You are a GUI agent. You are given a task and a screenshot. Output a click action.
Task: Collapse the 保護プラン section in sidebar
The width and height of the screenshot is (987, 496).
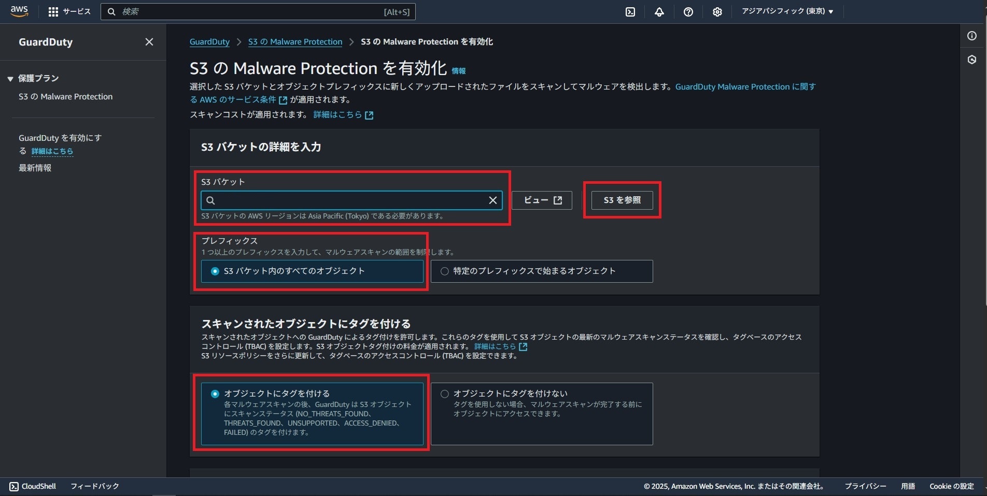(10, 78)
